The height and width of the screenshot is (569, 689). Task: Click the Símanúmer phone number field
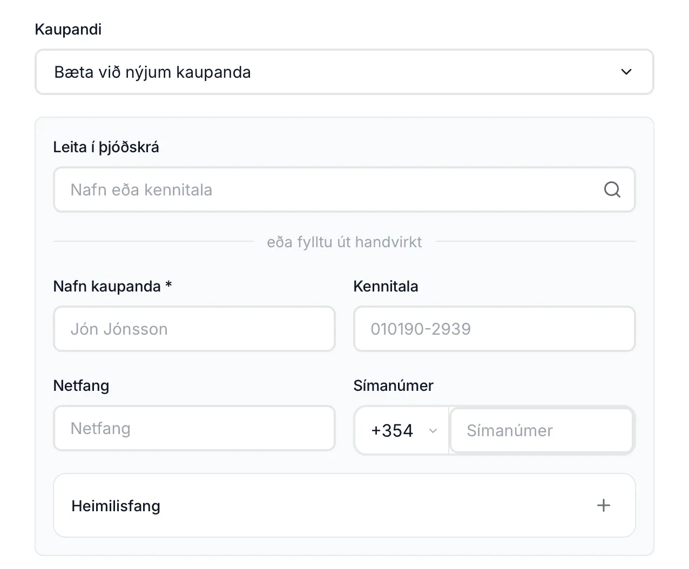pyautogui.click(x=542, y=430)
